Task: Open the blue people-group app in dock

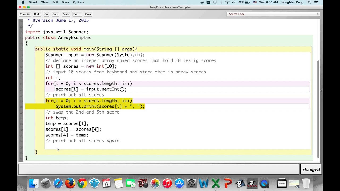Action: 94,183
